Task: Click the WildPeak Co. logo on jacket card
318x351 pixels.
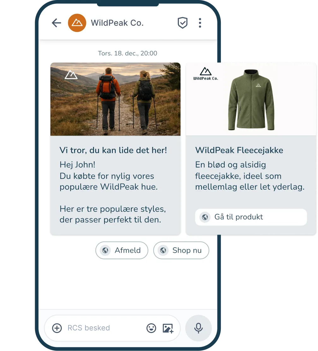Action: 206,74
